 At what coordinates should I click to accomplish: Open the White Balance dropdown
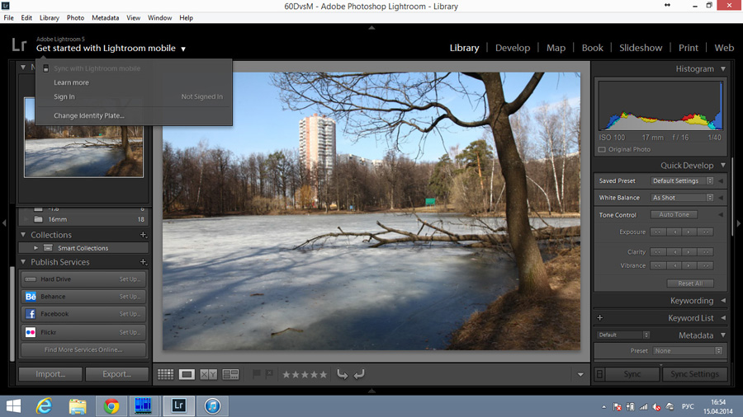click(x=681, y=198)
